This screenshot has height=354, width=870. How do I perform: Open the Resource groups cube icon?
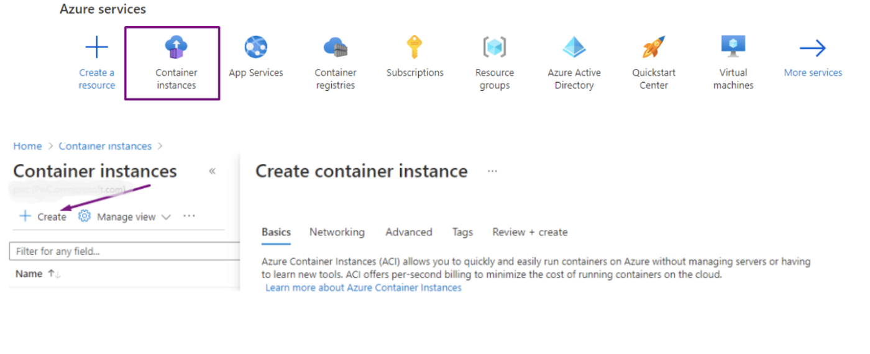pos(495,47)
